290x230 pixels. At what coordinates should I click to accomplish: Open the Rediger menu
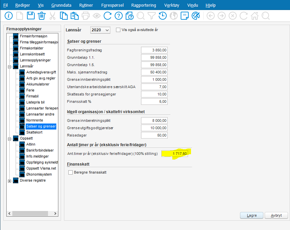23,5
